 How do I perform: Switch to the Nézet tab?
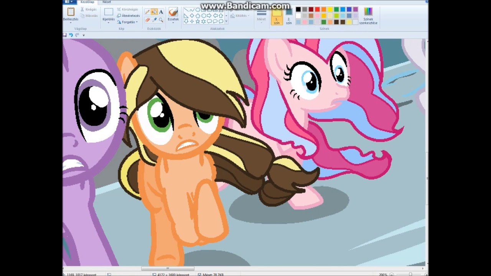(x=107, y=2)
